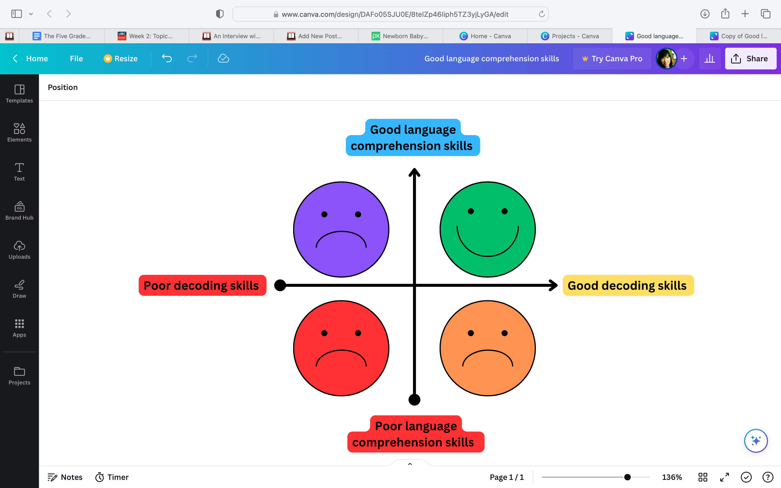Screen dimensions: 781x488
Task: Click the Safari address bar
Action: click(390, 14)
